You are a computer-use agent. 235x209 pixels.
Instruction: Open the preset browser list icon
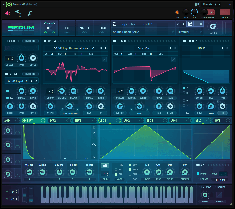[190, 24]
